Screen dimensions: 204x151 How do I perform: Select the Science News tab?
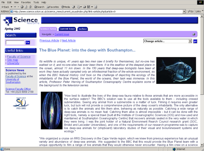click(48, 29)
